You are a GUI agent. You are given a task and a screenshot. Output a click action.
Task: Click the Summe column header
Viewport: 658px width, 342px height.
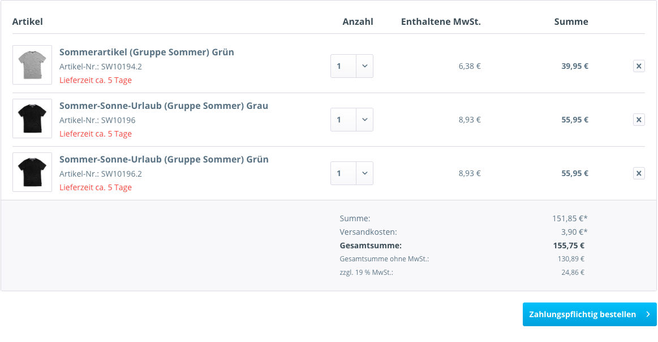pos(571,22)
